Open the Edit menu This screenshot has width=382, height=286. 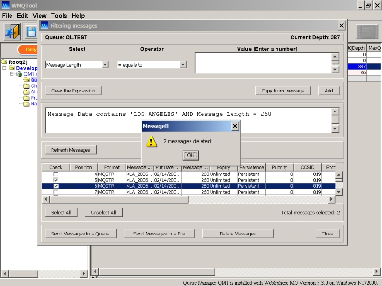coord(22,16)
